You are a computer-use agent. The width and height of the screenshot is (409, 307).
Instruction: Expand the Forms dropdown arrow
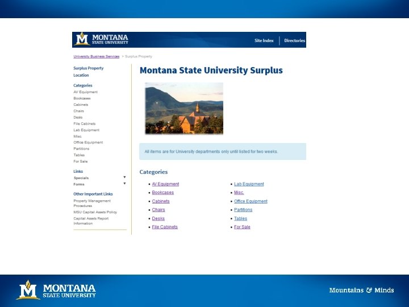124,184
